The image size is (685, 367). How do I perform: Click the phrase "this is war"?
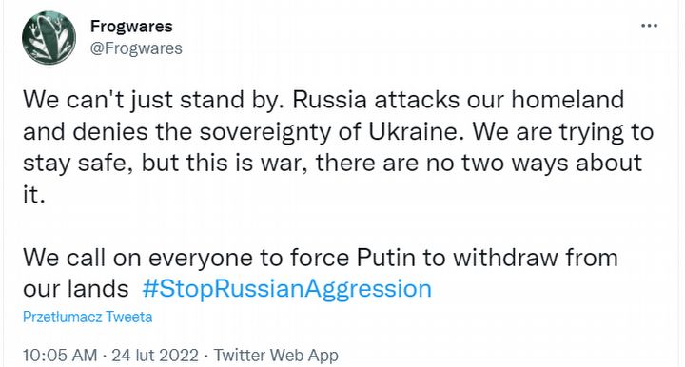pos(247,163)
